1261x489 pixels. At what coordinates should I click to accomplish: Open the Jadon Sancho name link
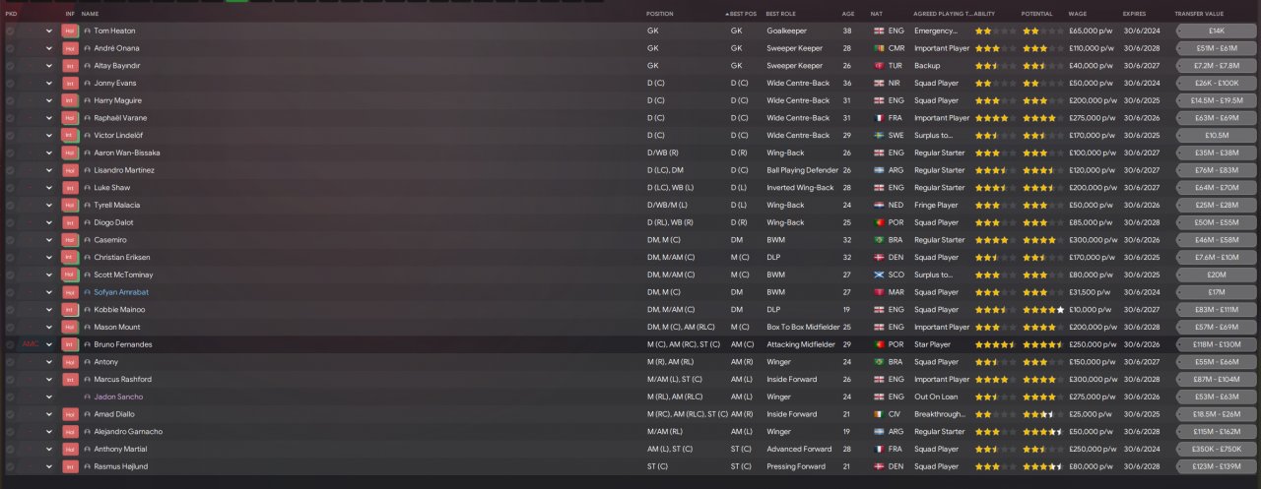tap(118, 397)
